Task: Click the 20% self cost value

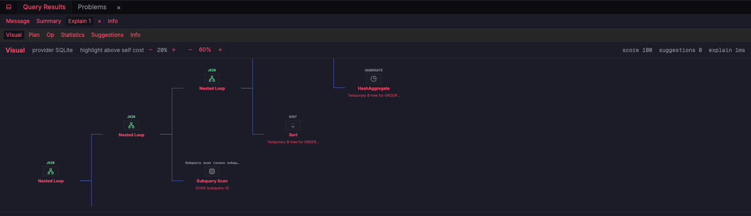Action: click(162, 50)
